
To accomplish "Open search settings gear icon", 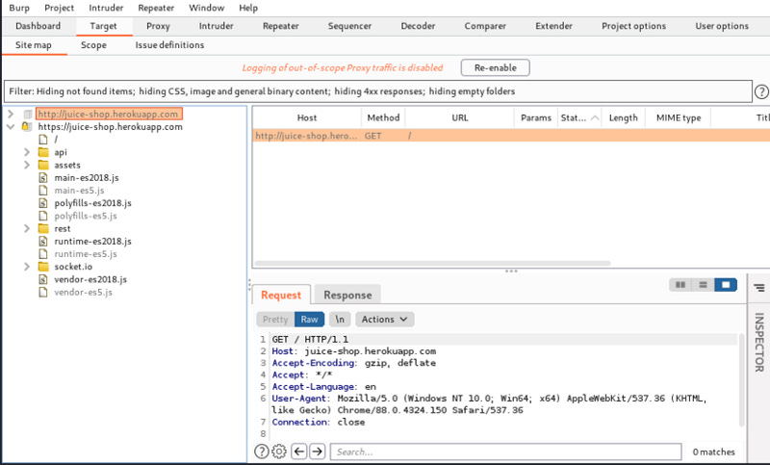I will coord(279,452).
